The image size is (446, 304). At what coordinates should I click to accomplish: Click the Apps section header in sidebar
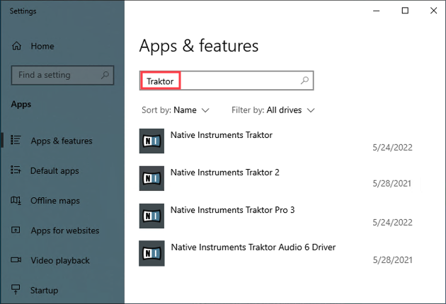tap(21, 105)
